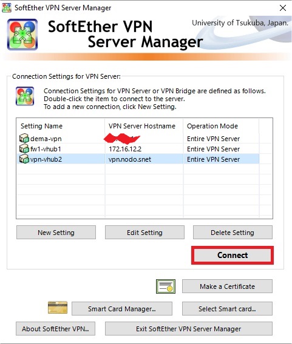Sort by the Setting Name column header
Screen dimensions: 292x344
pos(61,126)
